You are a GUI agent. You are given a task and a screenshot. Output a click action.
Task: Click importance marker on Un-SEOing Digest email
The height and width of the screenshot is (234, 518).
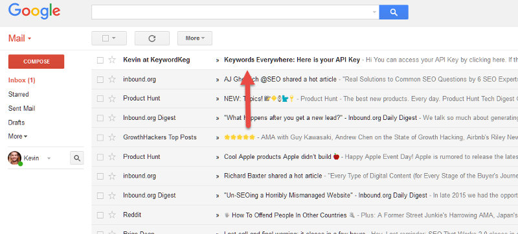point(218,196)
